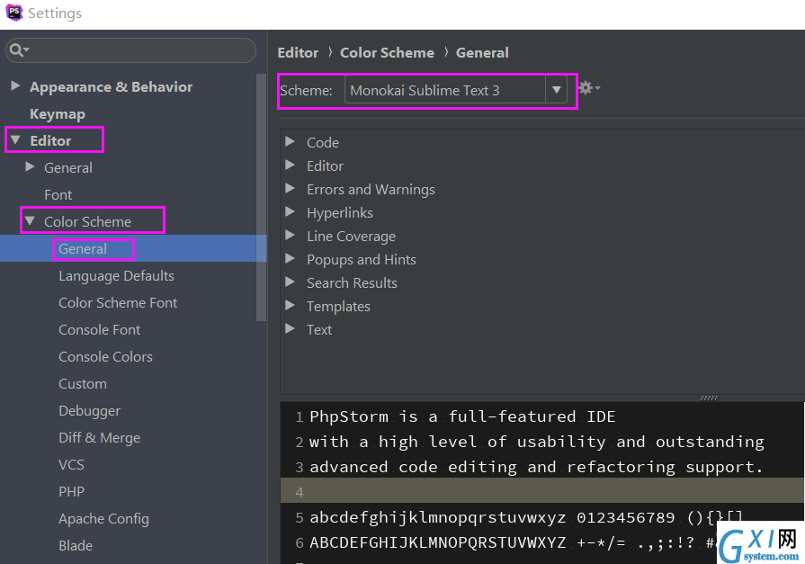
Task: Click preview line 5 lowercase alphabet text
Action: click(x=526, y=517)
